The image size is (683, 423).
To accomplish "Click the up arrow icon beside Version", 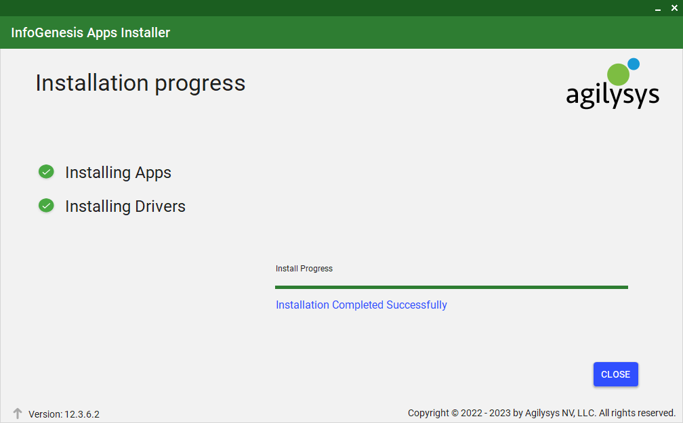I will [18, 414].
